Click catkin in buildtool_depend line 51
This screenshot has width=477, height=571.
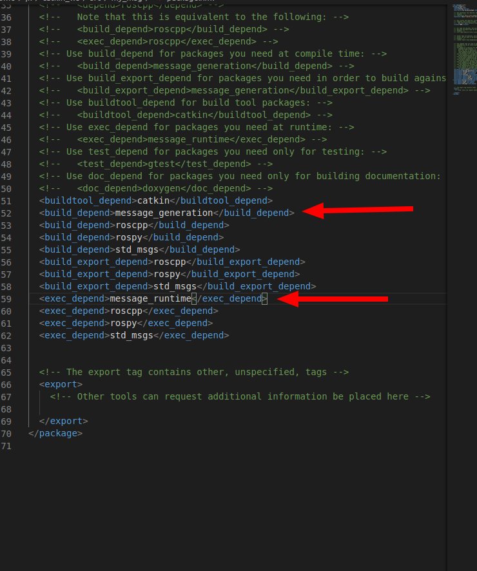point(153,200)
